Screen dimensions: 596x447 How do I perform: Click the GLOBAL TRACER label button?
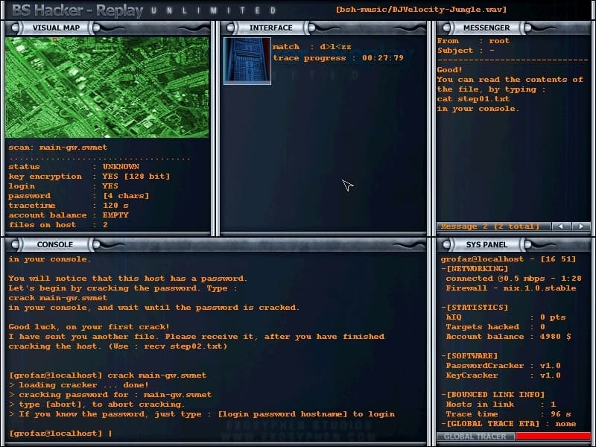pyautogui.click(x=475, y=437)
